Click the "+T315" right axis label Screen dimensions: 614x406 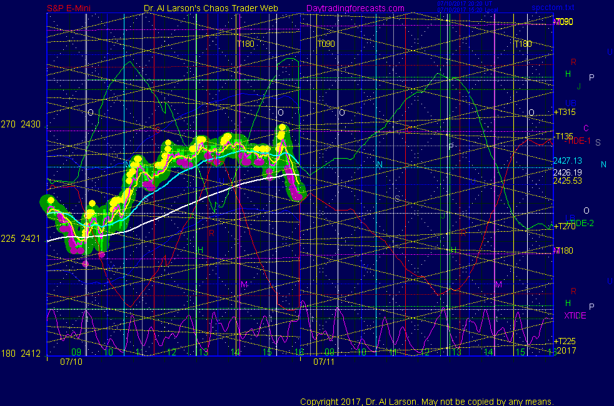click(x=564, y=112)
